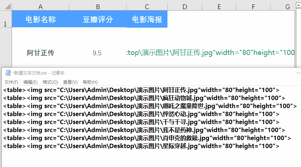The width and height of the screenshot is (301, 167).
Task: Click the Excel select-all corner triangle
Action: (x=8, y=7)
